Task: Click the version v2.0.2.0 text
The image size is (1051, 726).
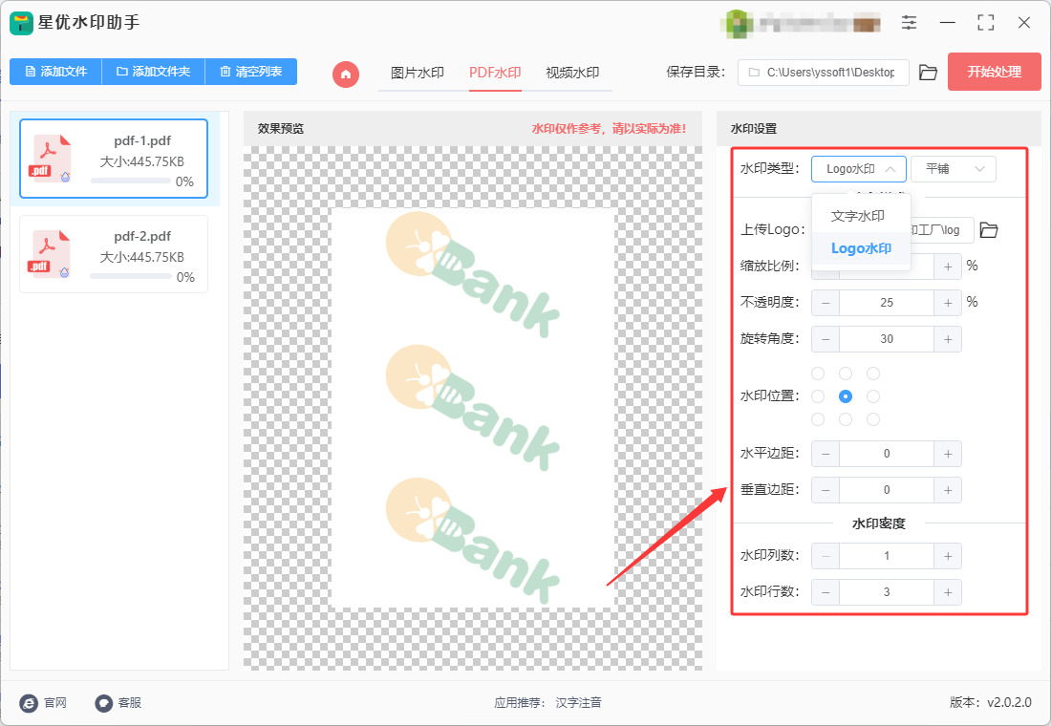Action: tap(991, 702)
